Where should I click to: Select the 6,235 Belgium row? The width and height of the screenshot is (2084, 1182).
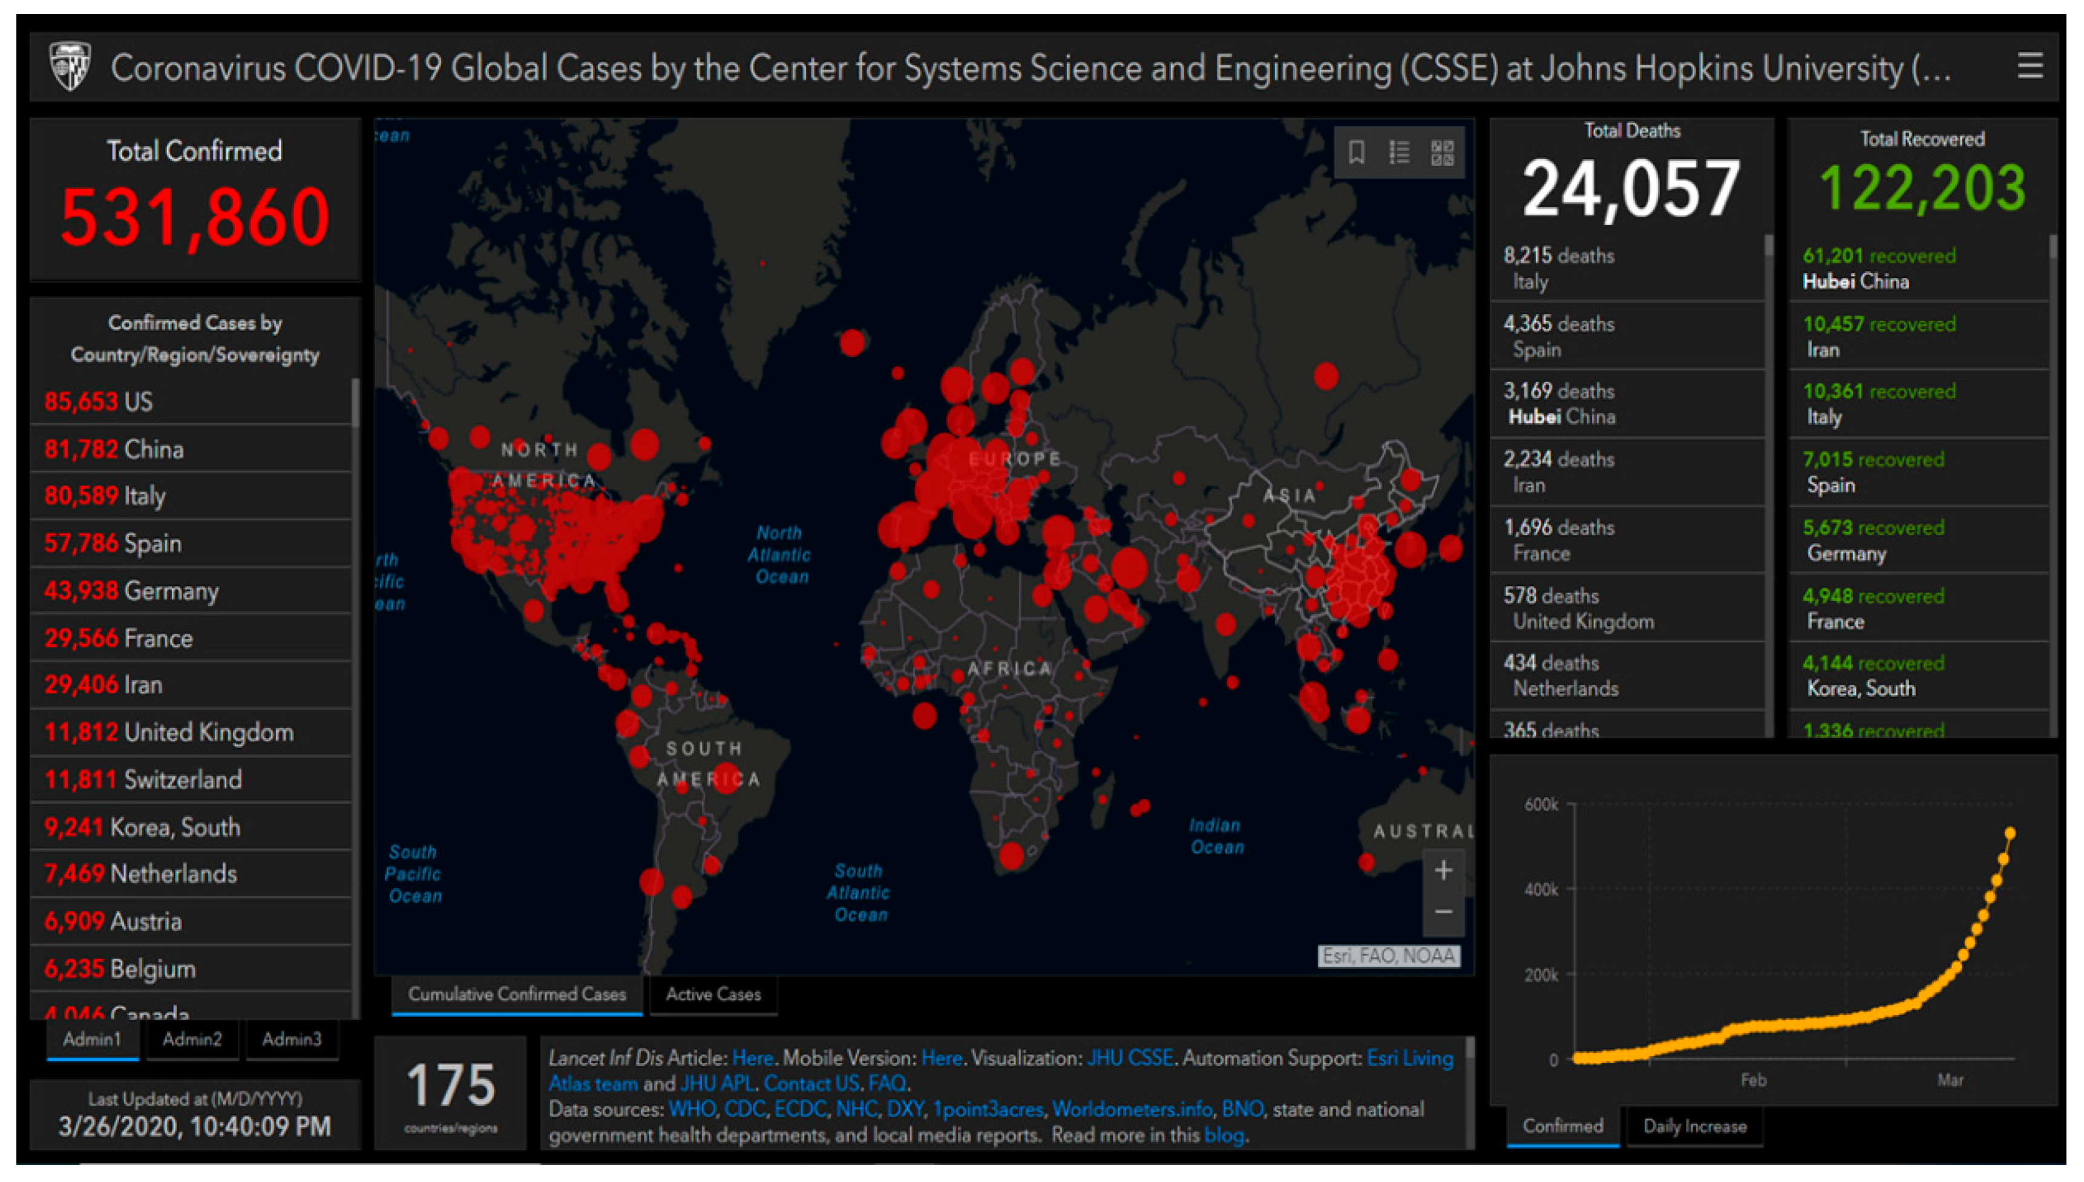click(x=191, y=970)
